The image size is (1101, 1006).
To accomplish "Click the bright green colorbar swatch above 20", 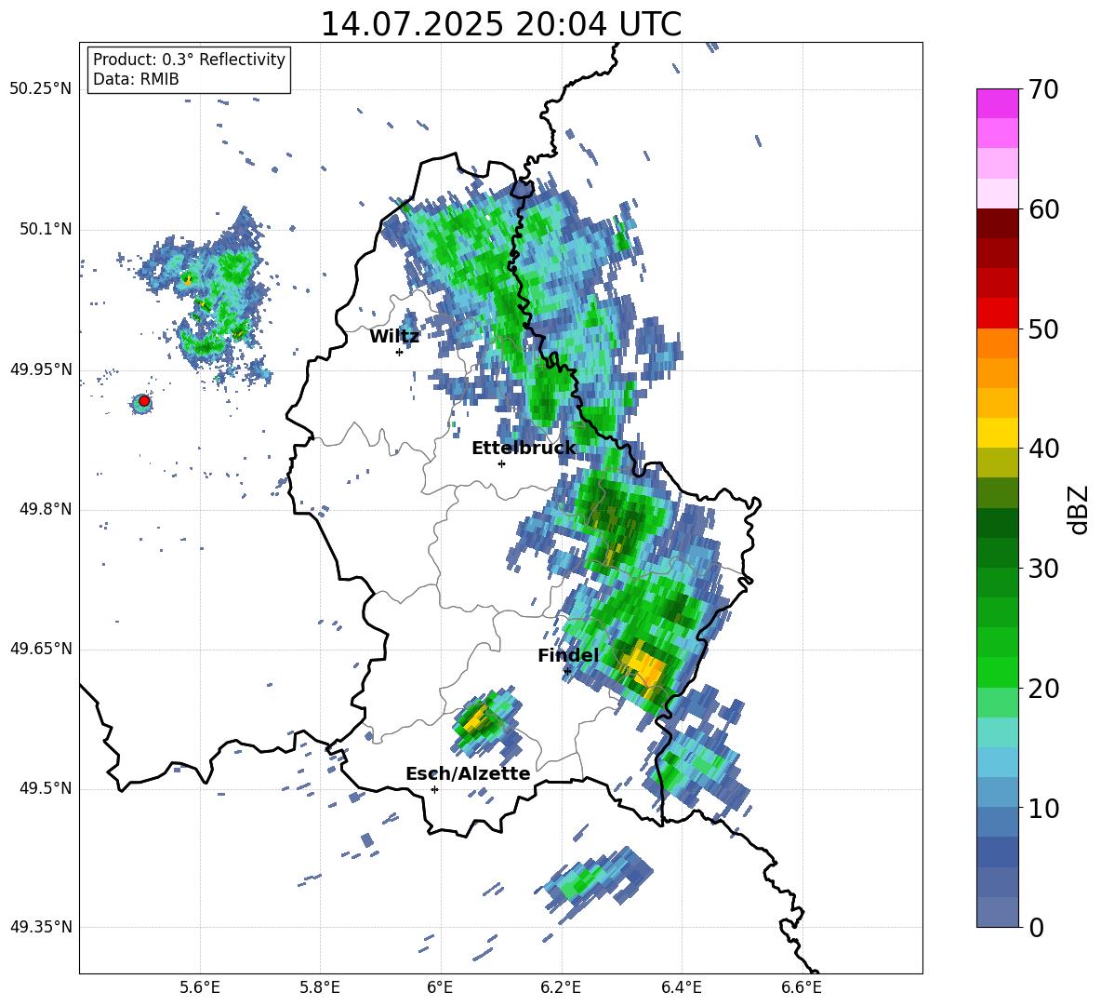I will 997,672.
